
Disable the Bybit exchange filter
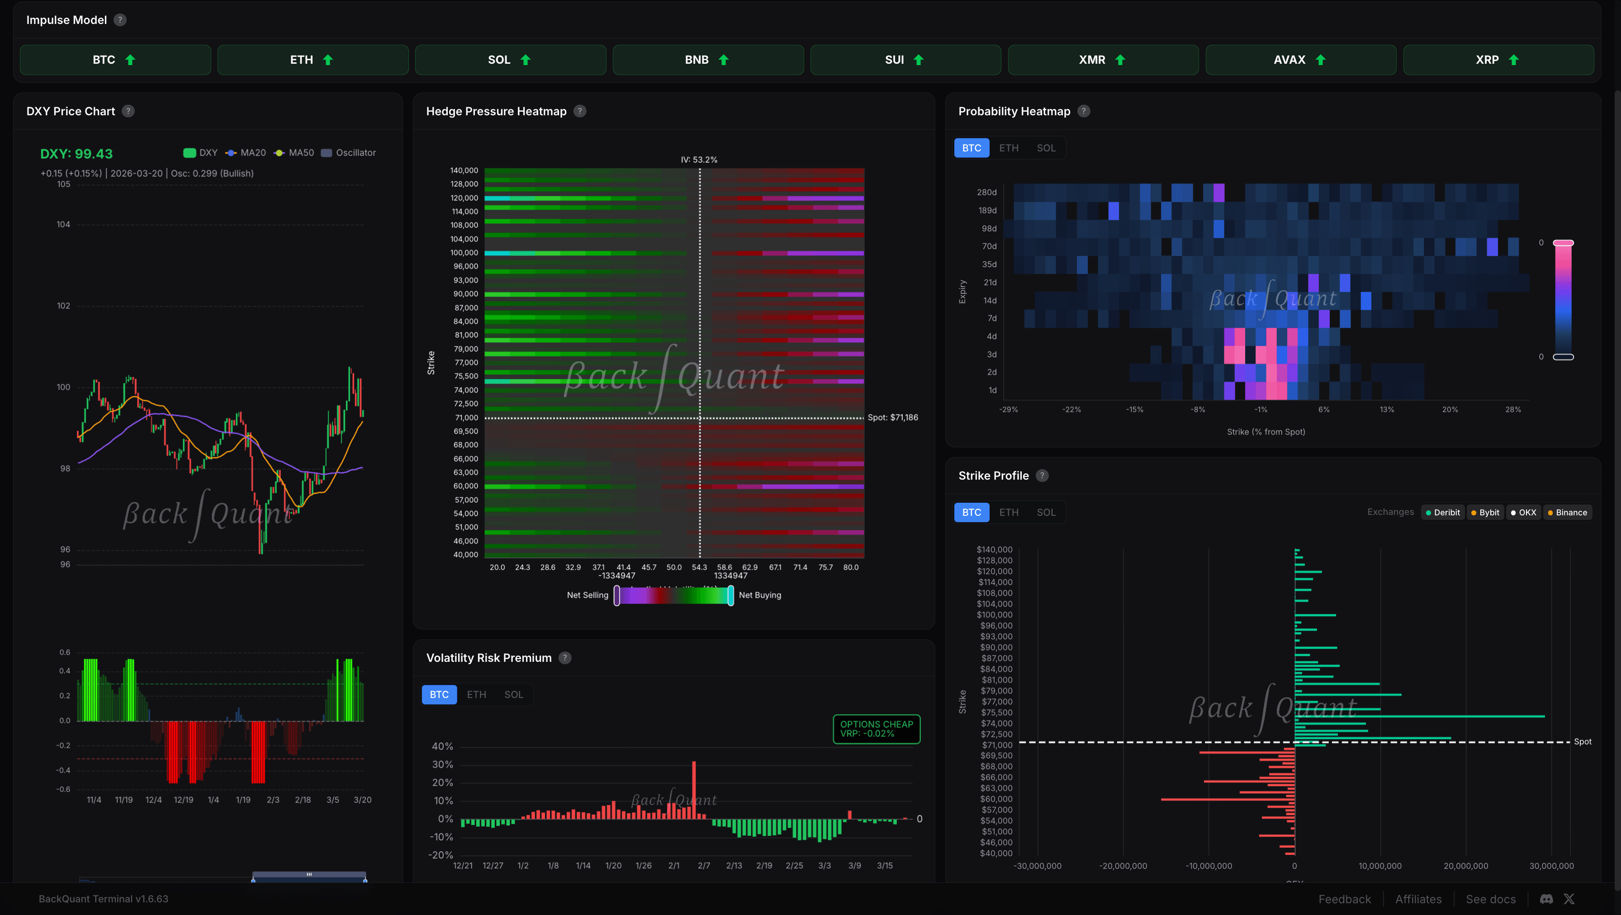1485,512
